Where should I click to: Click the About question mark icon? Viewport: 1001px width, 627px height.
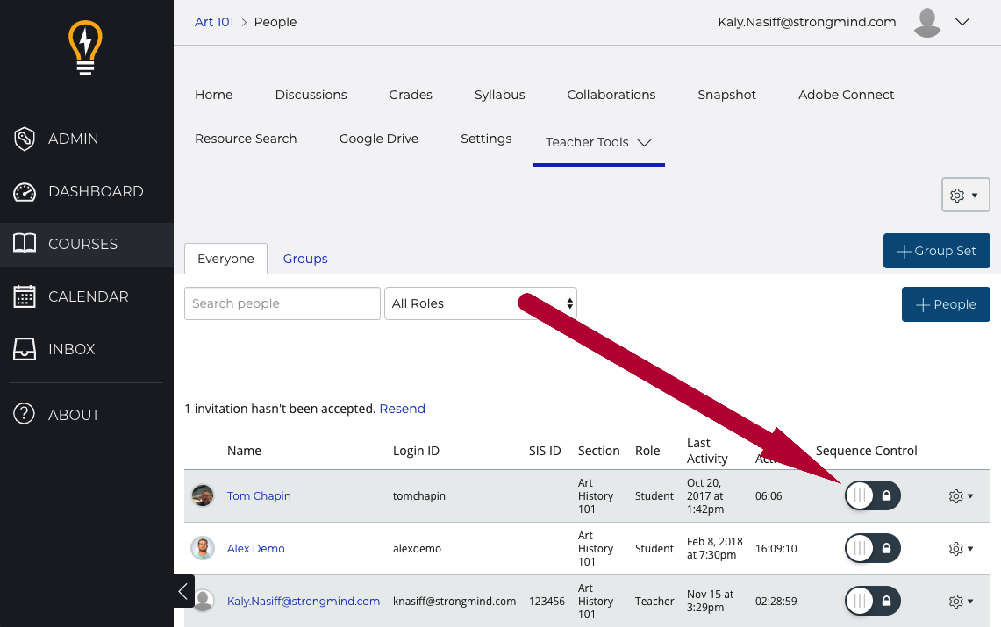click(25, 415)
